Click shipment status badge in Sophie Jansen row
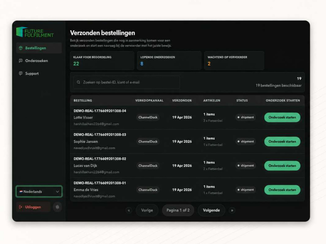326x244 pixels. (245, 142)
